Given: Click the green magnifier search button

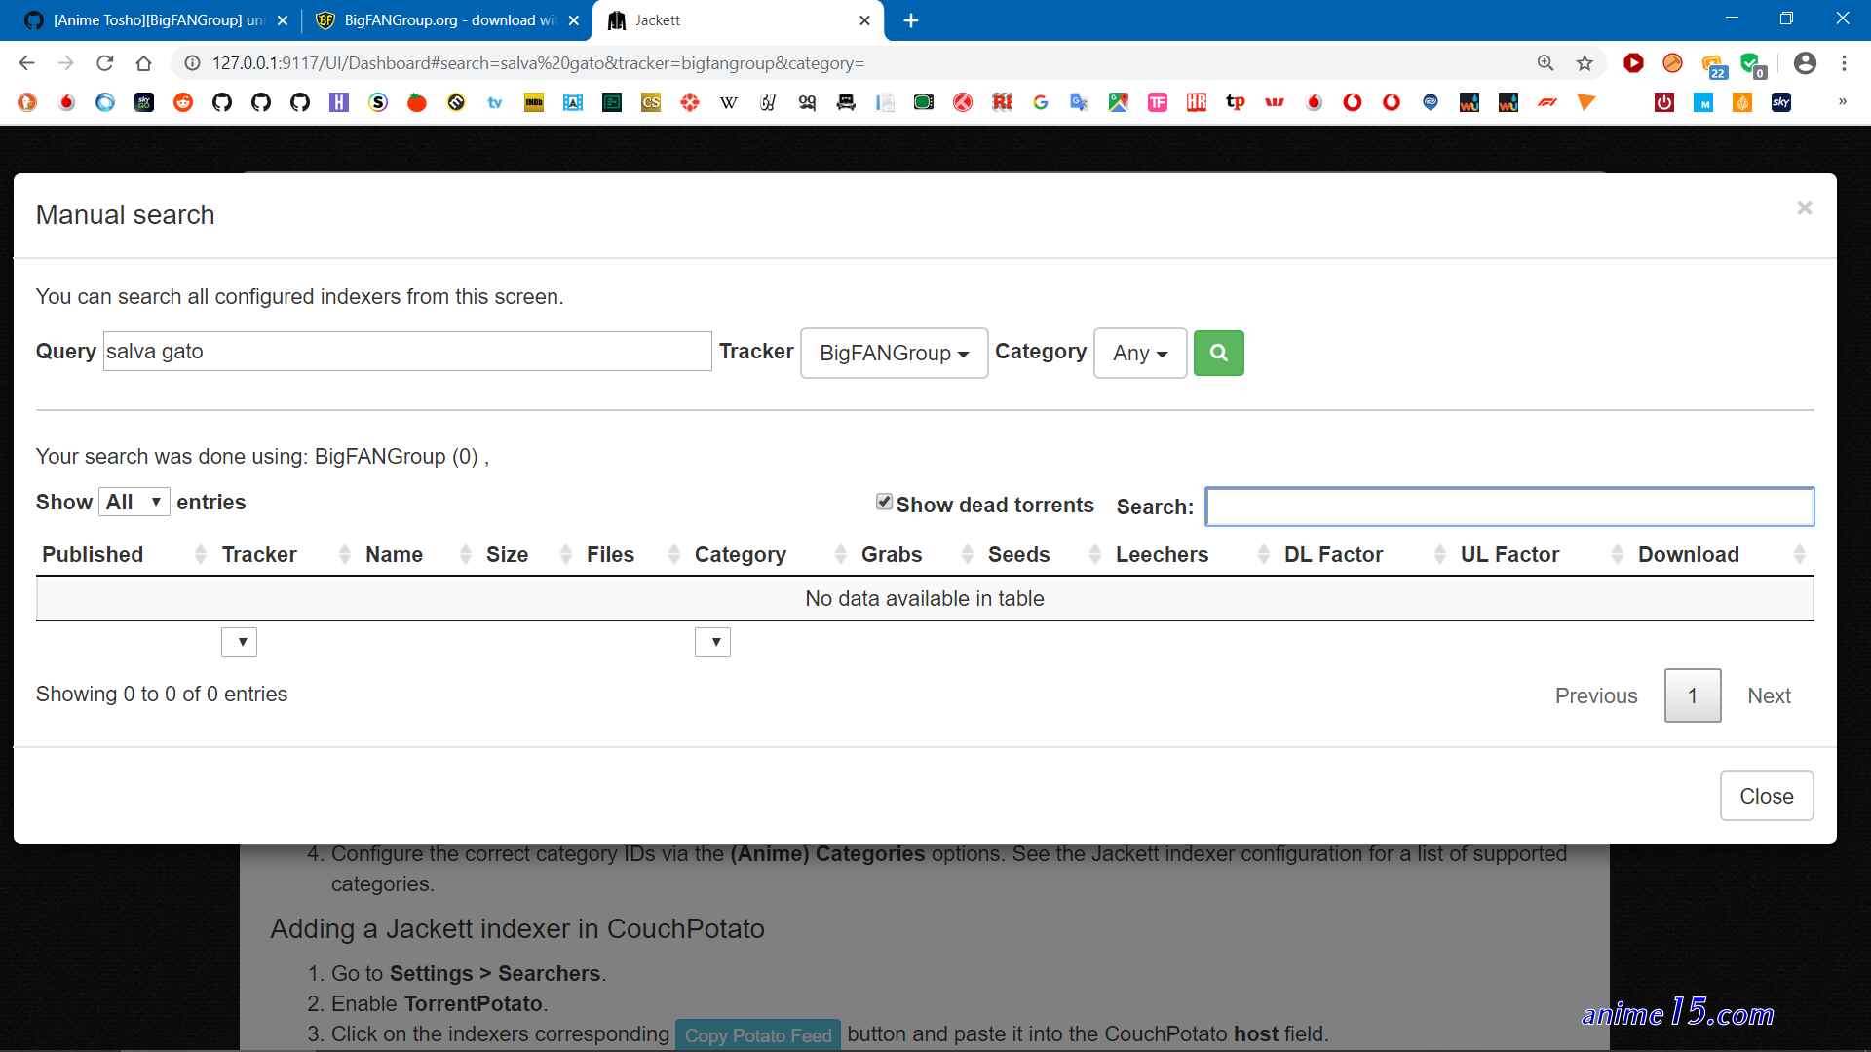Looking at the screenshot, I should (1218, 353).
